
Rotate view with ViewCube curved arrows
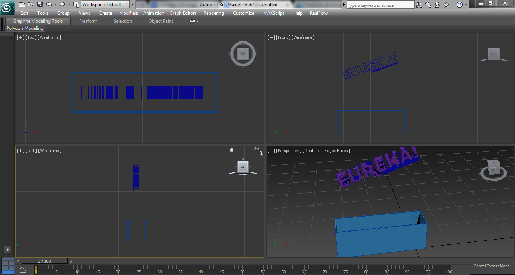pos(259,151)
